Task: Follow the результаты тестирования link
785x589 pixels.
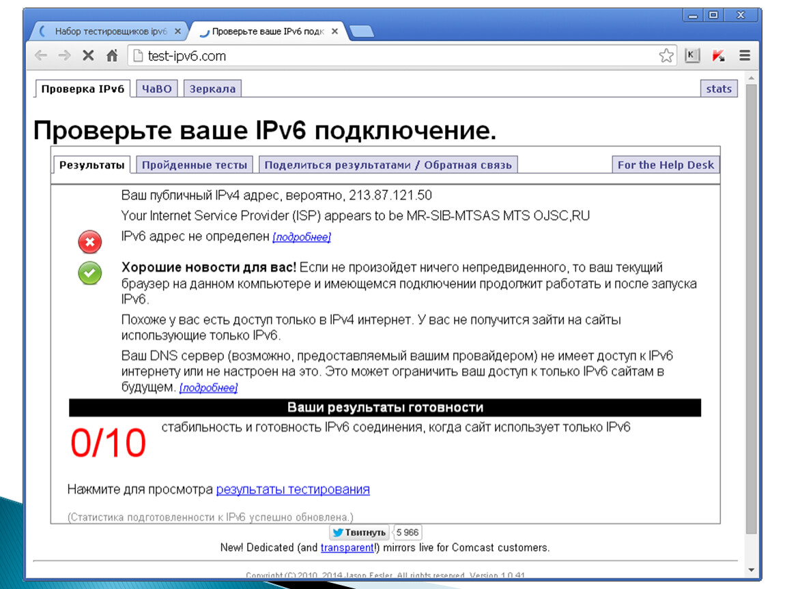Action: click(293, 489)
